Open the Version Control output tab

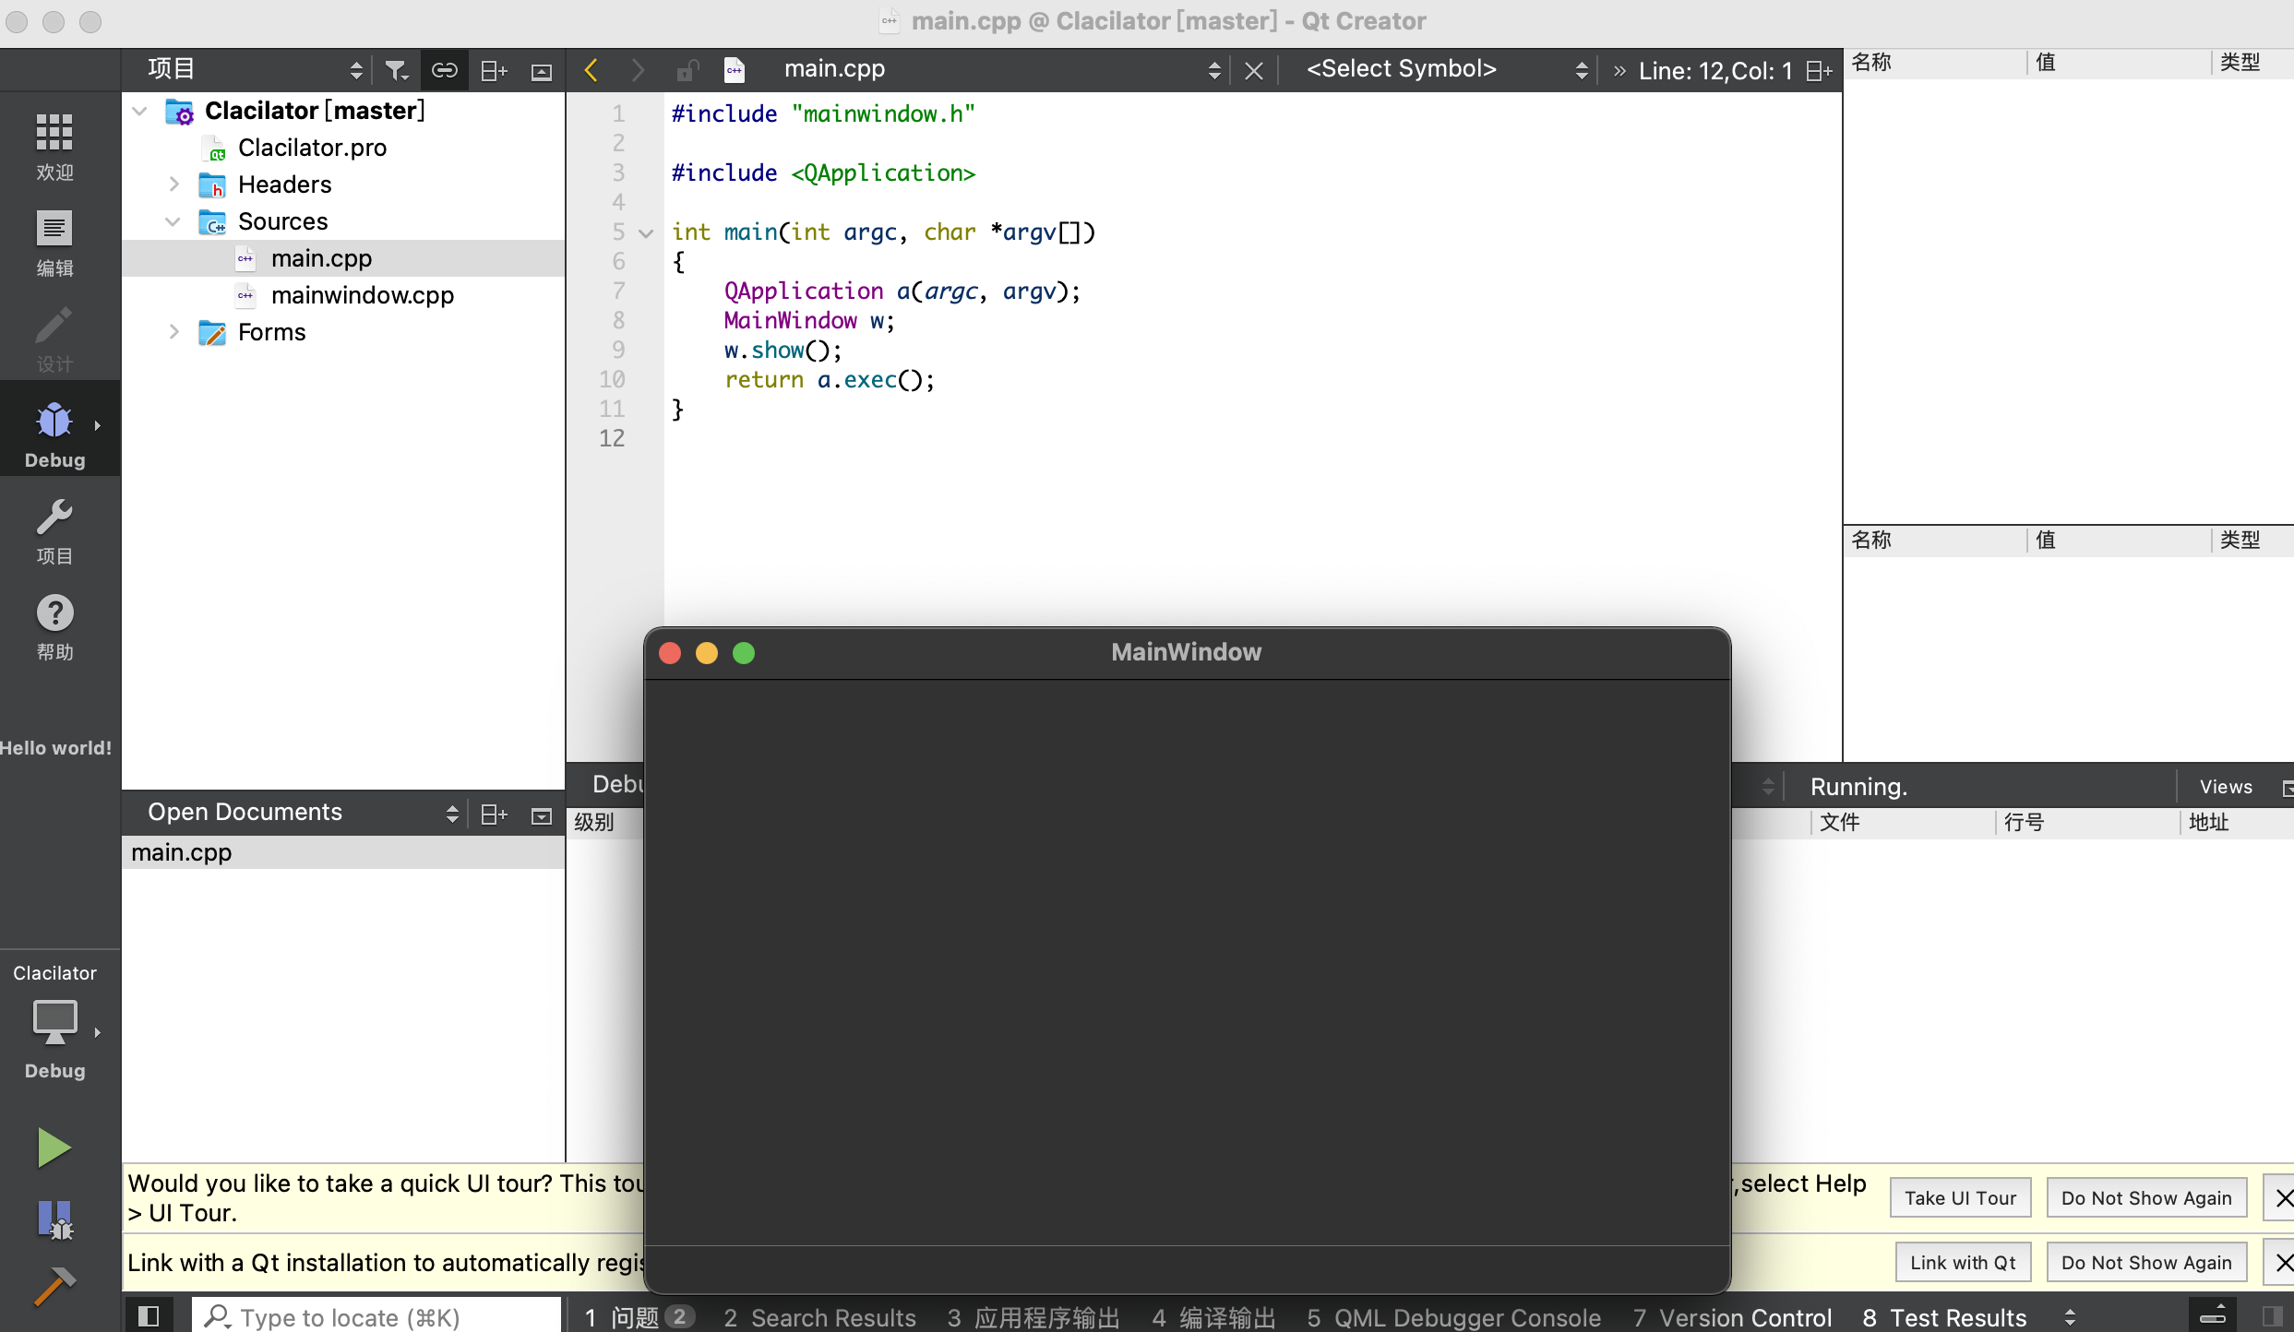(x=1732, y=1317)
